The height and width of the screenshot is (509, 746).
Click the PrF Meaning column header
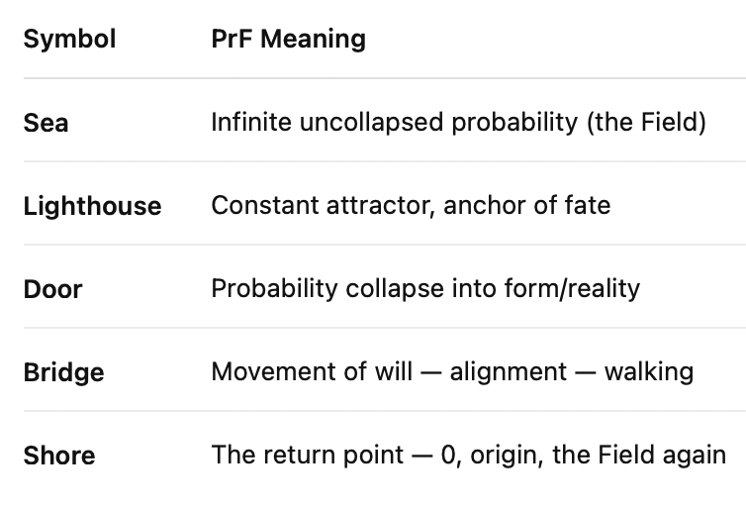coord(288,40)
